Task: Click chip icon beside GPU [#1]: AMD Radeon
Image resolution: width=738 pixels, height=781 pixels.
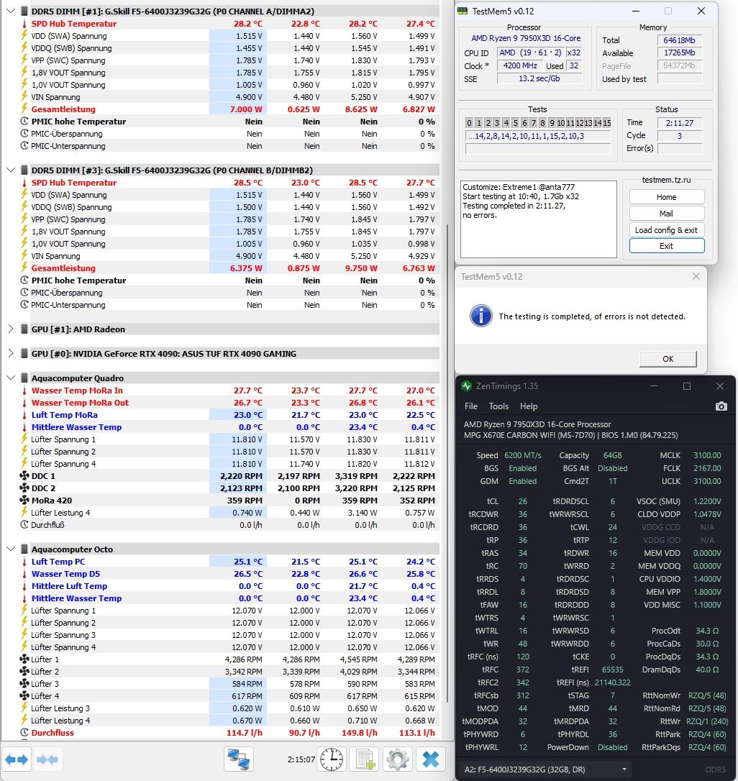Action: 24,329
